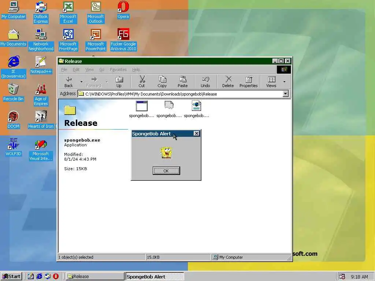Click the Copy toolbar button

tap(162, 82)
